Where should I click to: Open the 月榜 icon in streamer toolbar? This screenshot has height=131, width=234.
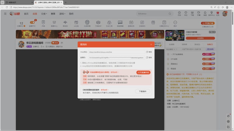43,24
